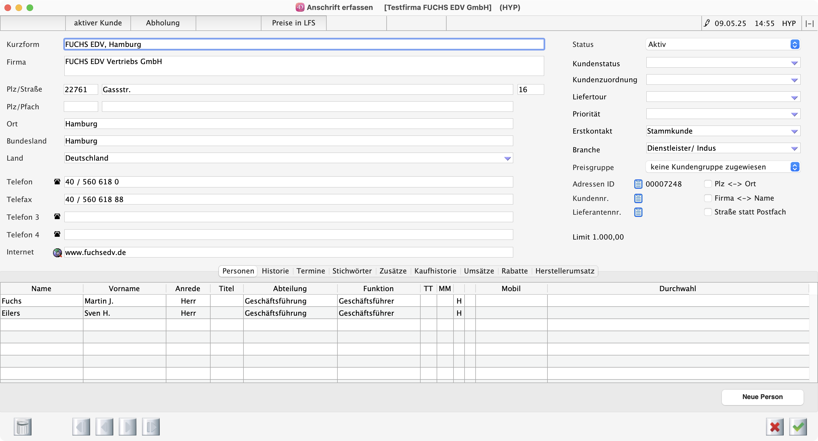Enable the Plz <-> Ort checkbox
This screenshot has height=441, width=818.
tap(708, 184)
